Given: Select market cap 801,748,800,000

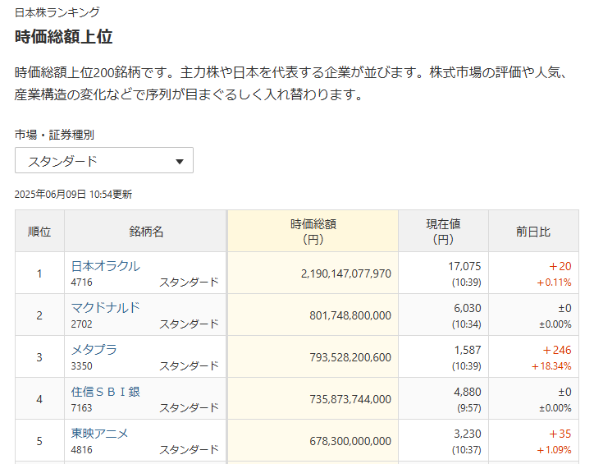Looking at the screenshot, I should click(350, 315).
